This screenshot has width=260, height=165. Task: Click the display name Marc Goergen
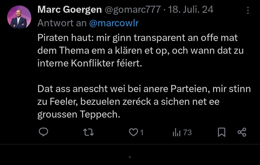pos(69,10)
